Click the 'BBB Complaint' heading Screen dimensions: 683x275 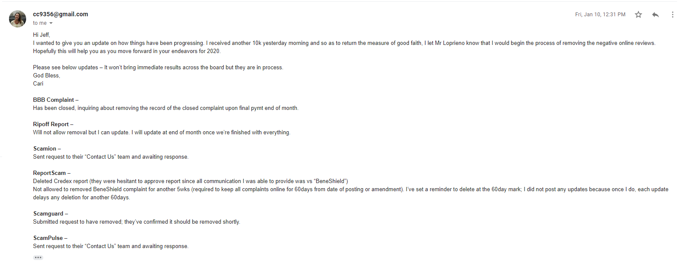pos(54,100)
